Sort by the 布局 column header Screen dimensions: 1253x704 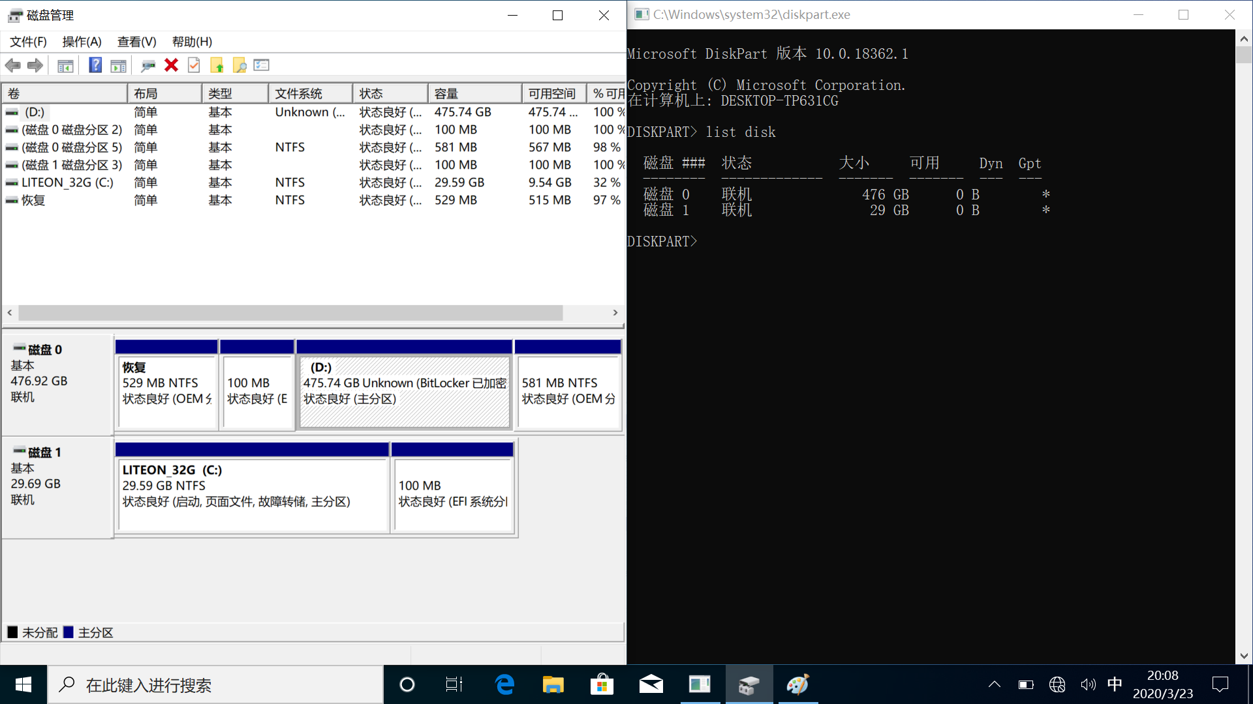coord(164,93)
